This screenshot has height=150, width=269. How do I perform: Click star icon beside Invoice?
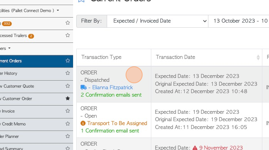click(x=68, y=111)
